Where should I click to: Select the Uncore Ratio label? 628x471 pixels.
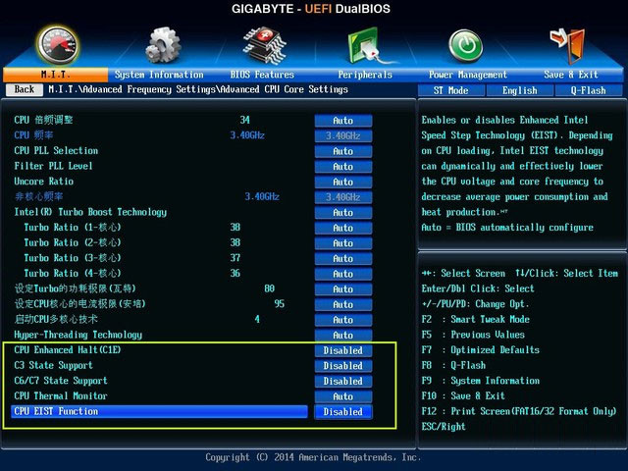[43, 182]
